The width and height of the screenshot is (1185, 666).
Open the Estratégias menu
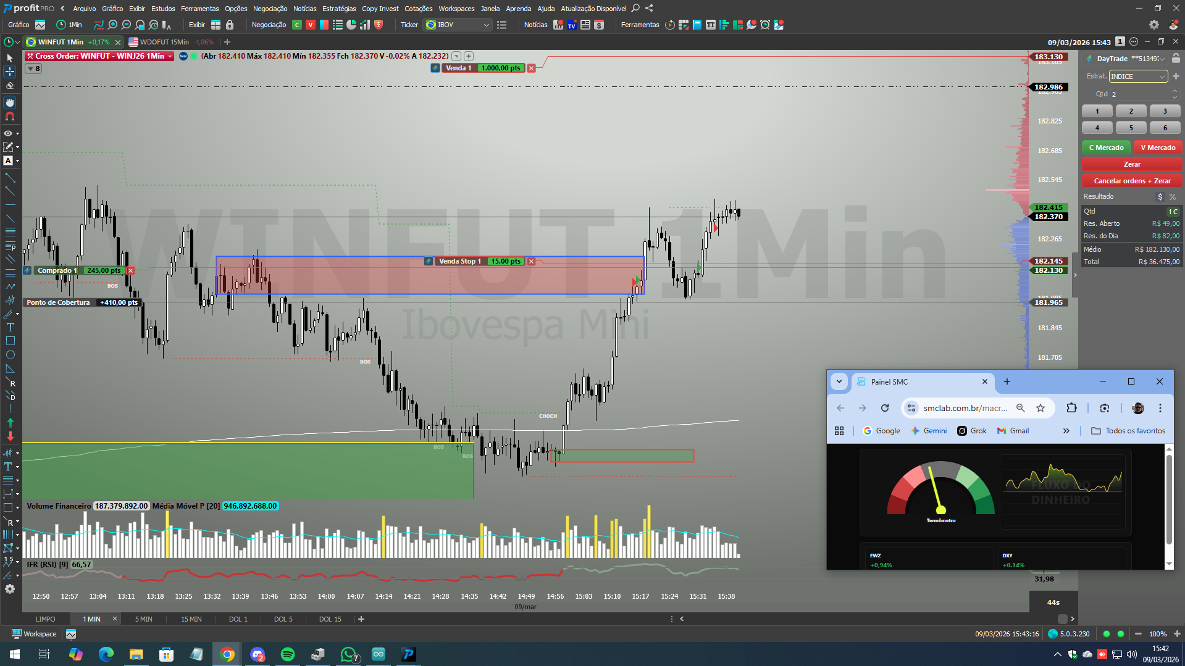pos(338,9)
